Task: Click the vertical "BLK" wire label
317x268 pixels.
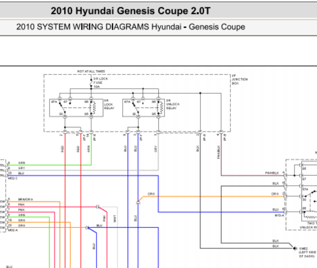Action: [x=197, y=149]
